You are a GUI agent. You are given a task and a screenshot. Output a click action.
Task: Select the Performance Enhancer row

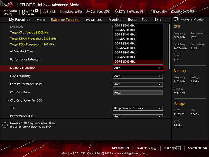pos(25,60)
